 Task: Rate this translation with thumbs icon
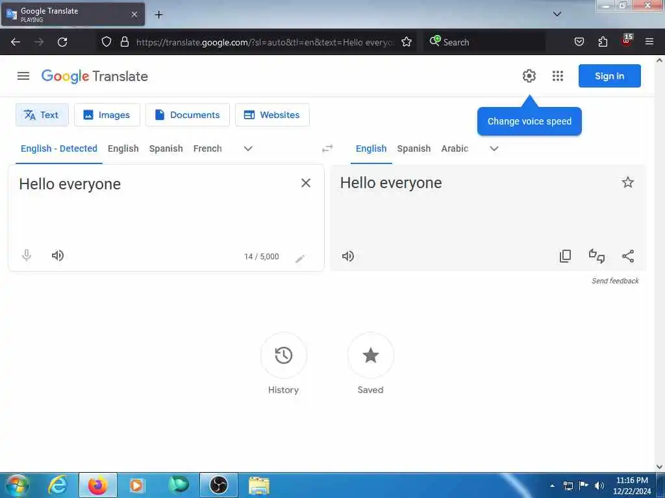(x=597, y=255)
